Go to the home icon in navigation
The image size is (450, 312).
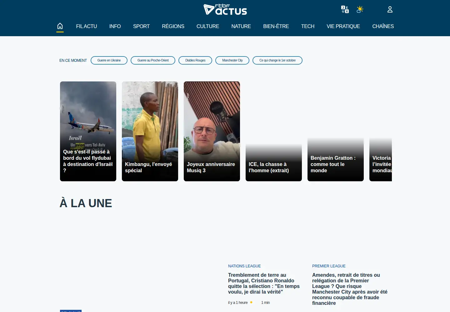coord(60,26)
